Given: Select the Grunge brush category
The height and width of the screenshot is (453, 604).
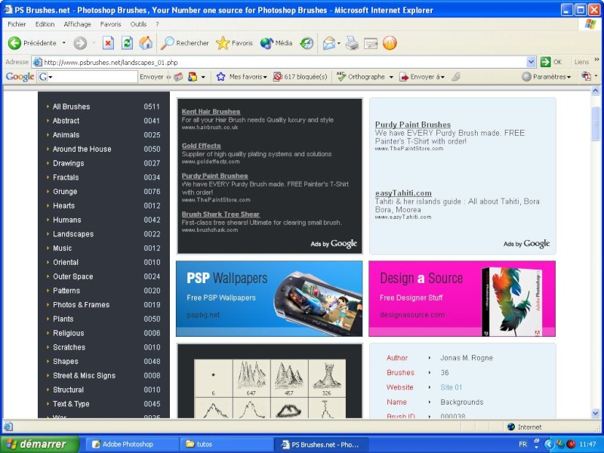Looking at the screenshot, I should click(x=65, y=192).
